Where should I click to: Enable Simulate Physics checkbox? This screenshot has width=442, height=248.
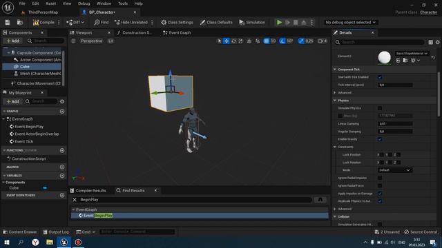click(x=380, y=108)
